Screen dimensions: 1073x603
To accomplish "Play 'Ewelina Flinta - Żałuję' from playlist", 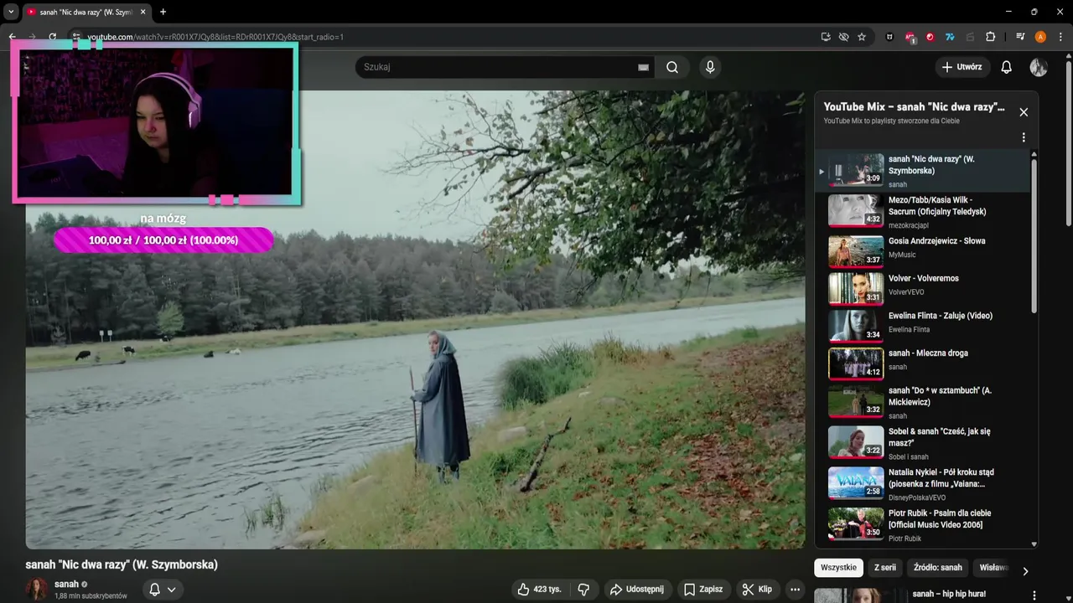I will pos(922,325).
